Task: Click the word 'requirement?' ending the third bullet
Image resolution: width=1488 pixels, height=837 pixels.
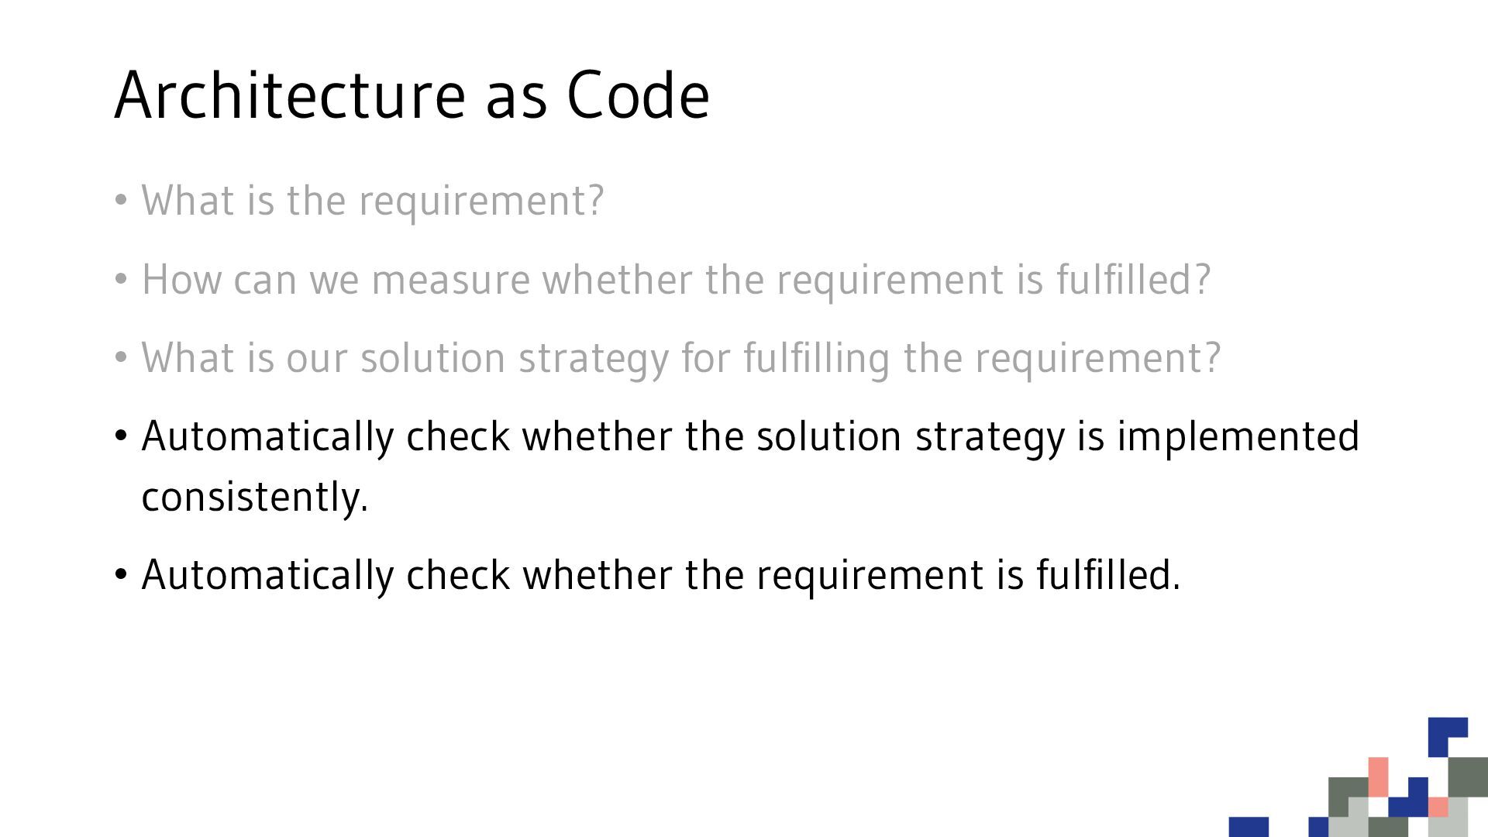Action: (1098, 359)
